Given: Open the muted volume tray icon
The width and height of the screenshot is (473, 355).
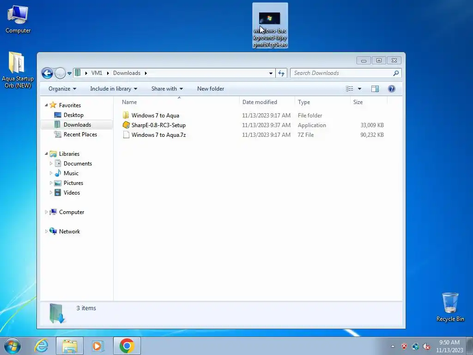Looking at the screenshot, I should pos(426,346).
